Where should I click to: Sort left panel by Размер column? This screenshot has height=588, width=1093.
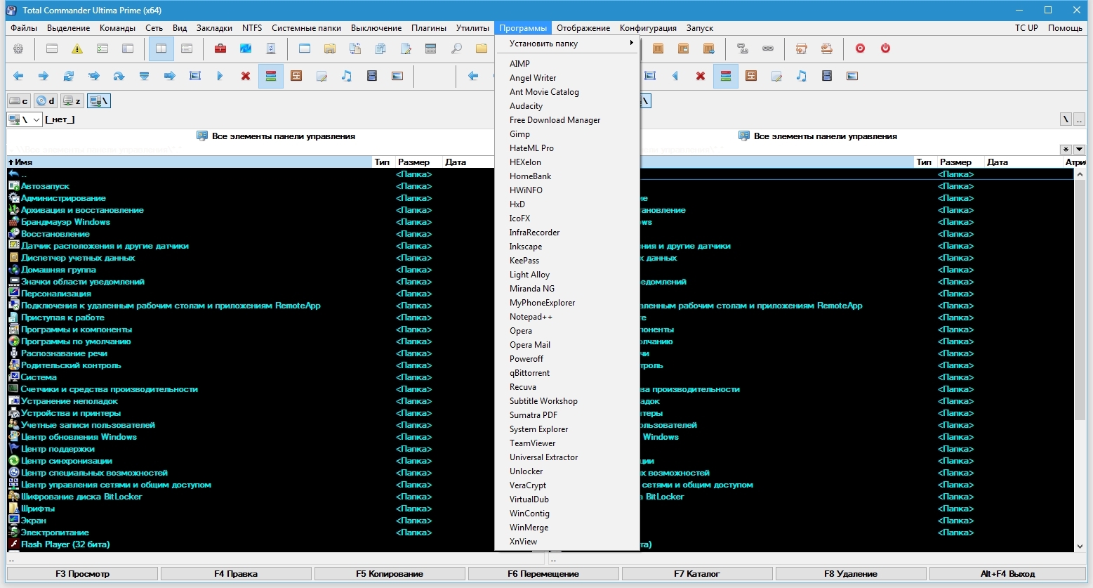[x=418, y=162]
